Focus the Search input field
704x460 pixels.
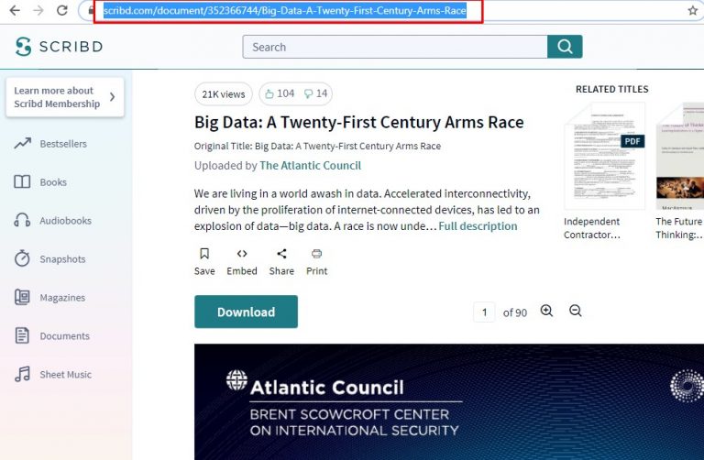point(395,47)
